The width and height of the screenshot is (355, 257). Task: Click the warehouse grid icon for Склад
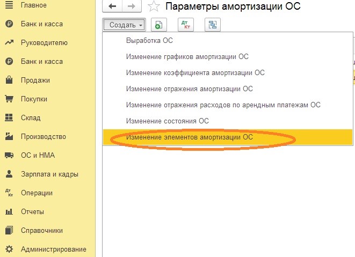click(x=9, y=118)
